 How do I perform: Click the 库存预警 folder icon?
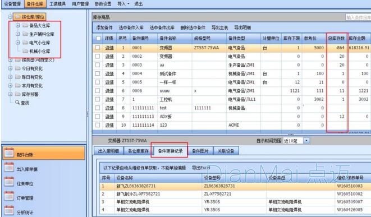(18, 94)
